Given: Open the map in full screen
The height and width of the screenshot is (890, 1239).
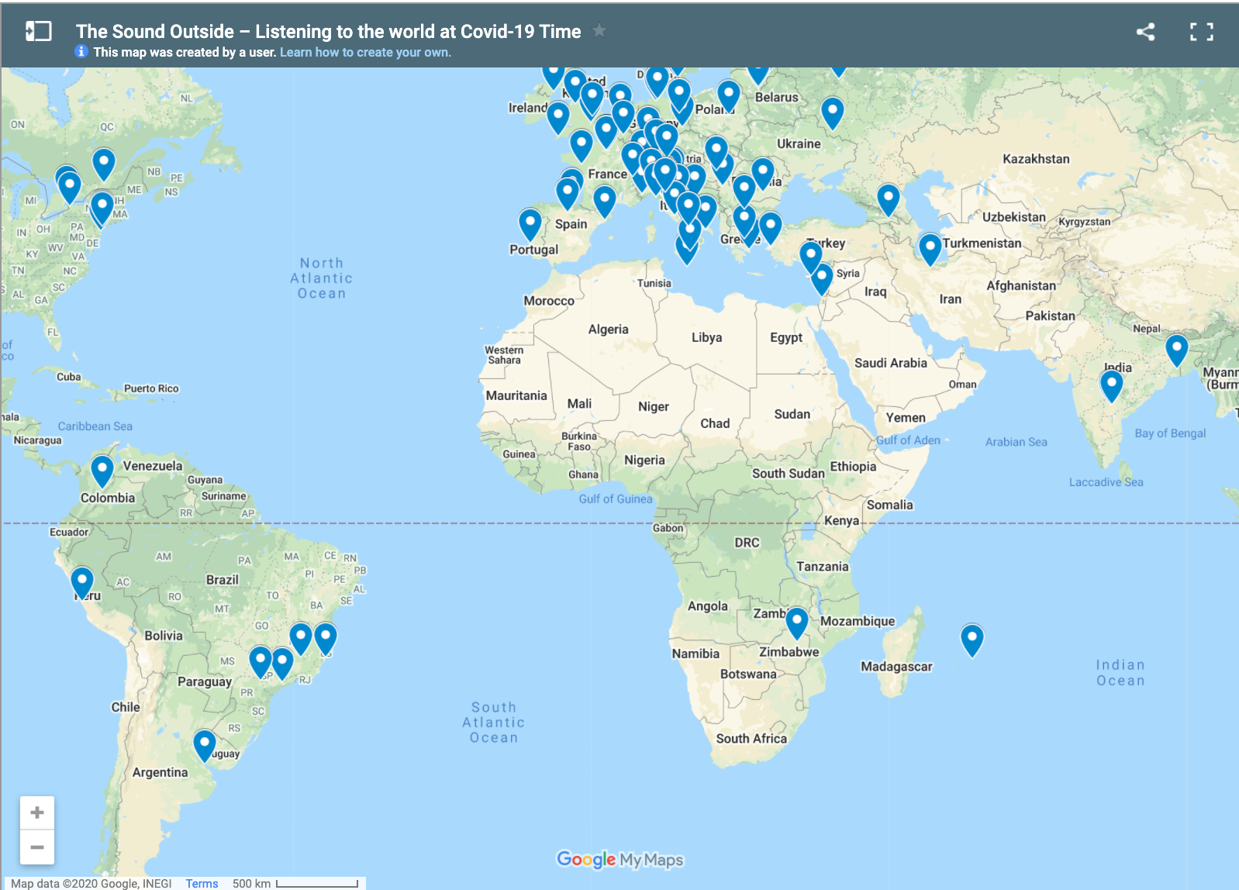Looking at the screenshot, I should tap(1201, 32).
